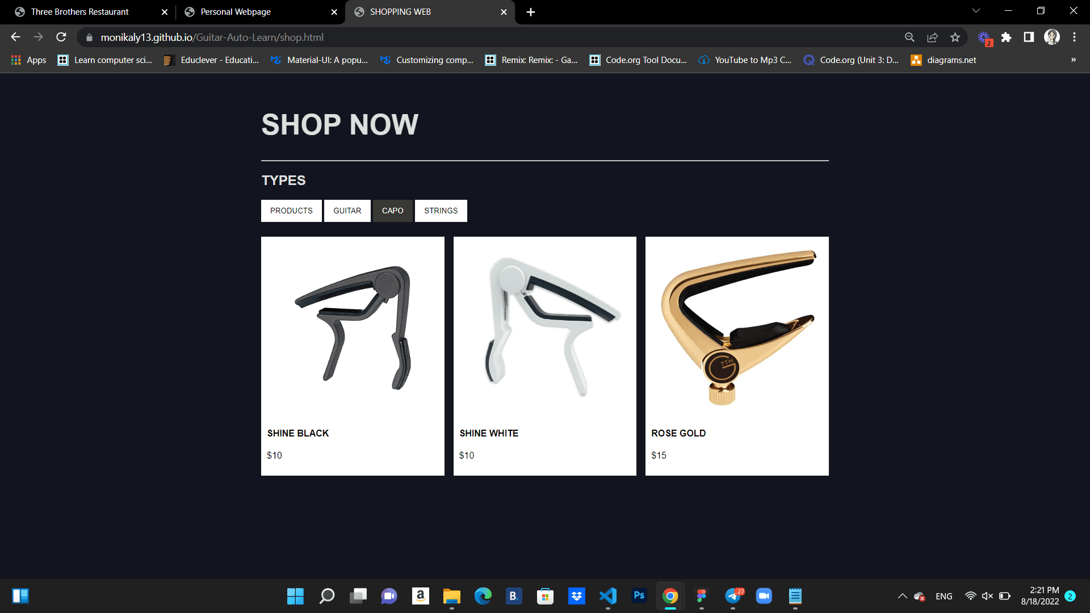1090x613 pixels.
Task: Click the browser back navigation arrow
Action: 14,37
